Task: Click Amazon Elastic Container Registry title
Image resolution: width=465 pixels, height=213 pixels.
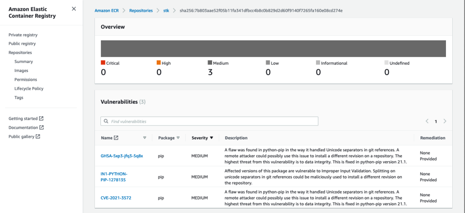Action: 32,13
